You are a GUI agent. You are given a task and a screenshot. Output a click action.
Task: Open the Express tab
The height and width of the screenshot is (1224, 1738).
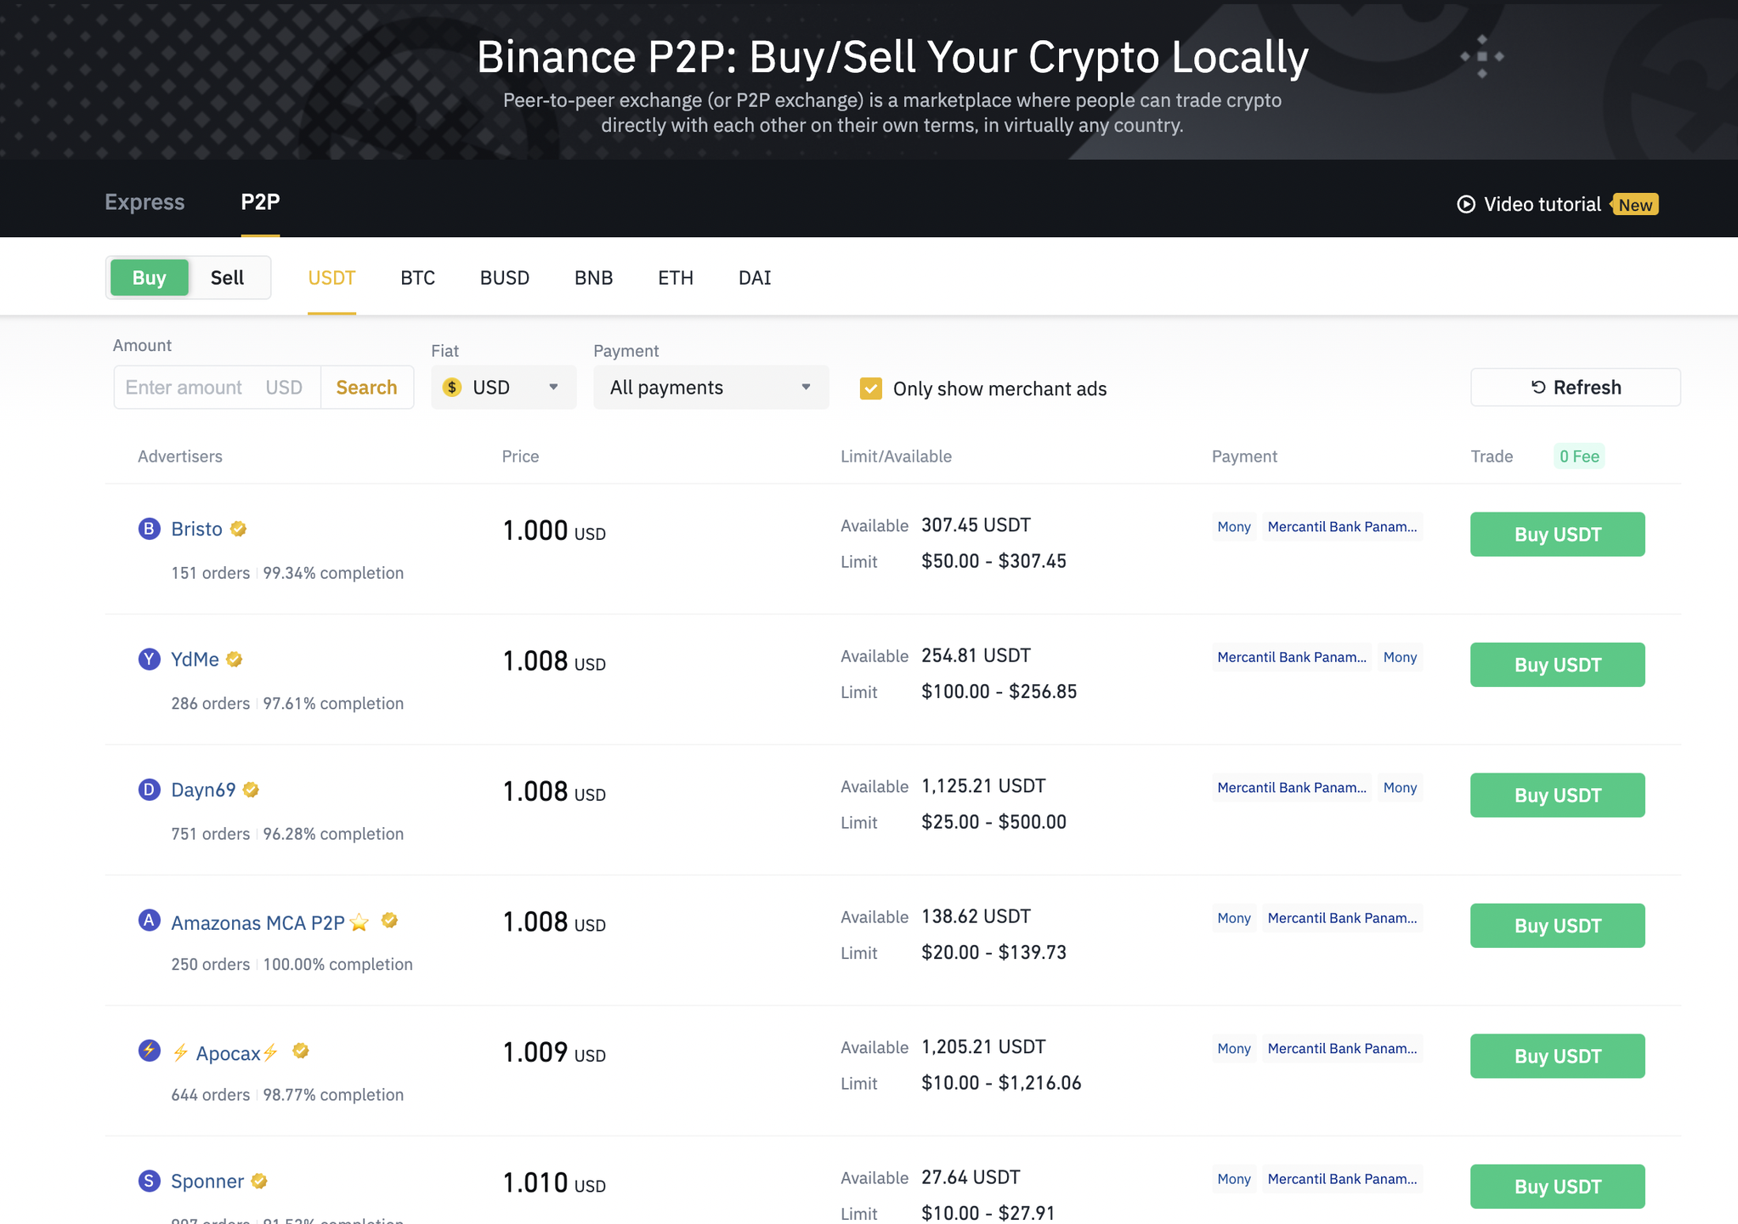tap(144, 202)
